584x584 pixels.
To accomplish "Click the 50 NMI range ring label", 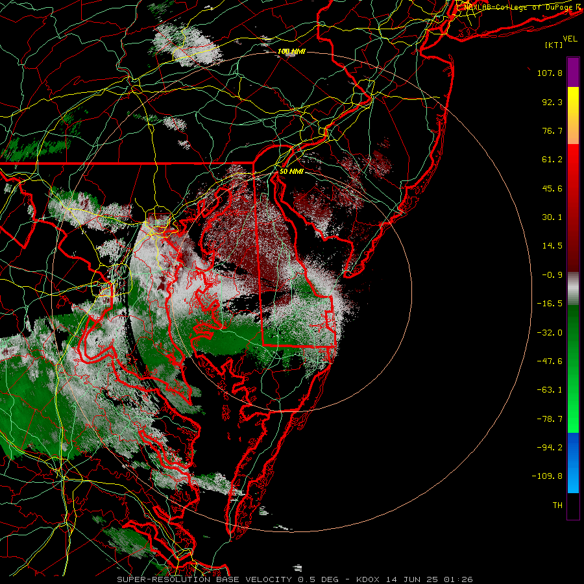I will click(291, 171).
